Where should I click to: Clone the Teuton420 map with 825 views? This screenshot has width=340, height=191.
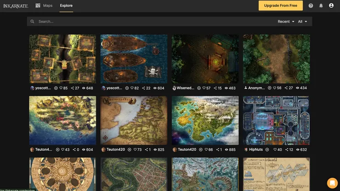point(130,149)
